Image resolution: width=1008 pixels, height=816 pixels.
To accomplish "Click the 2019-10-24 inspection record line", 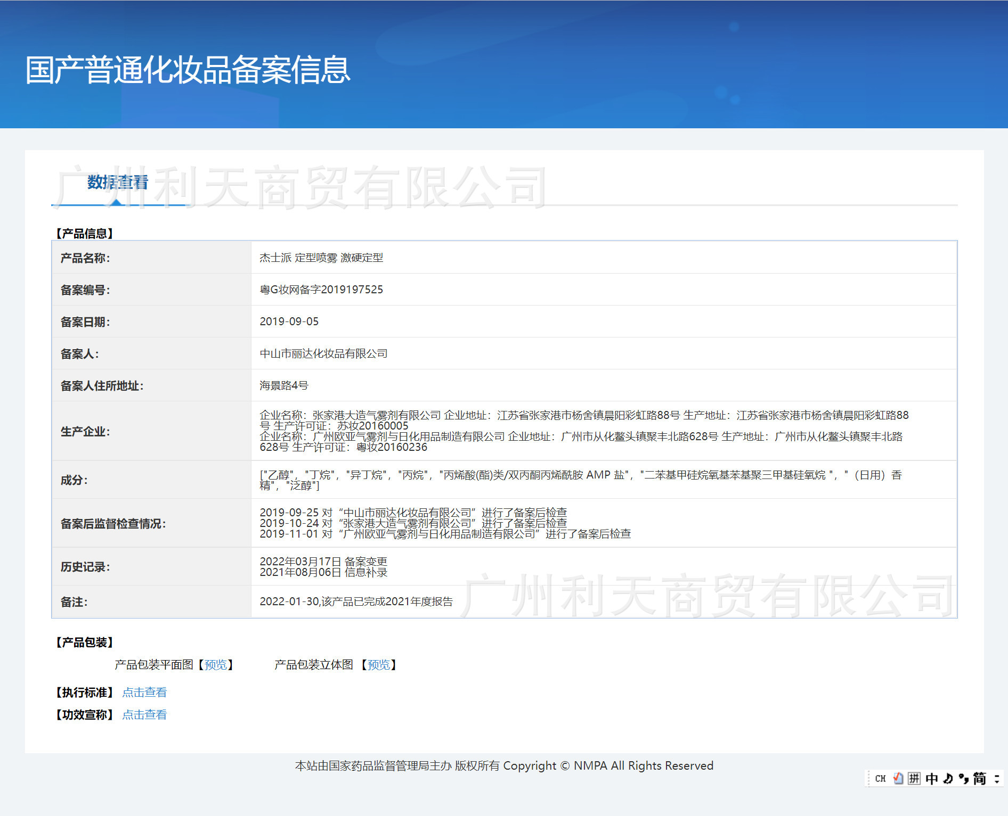I will point(413,523).
